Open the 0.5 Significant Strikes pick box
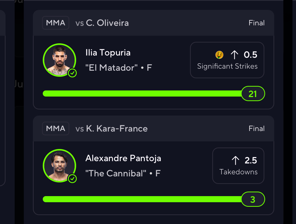The width and height of the screenshot is (296, 224). [227, 60]
